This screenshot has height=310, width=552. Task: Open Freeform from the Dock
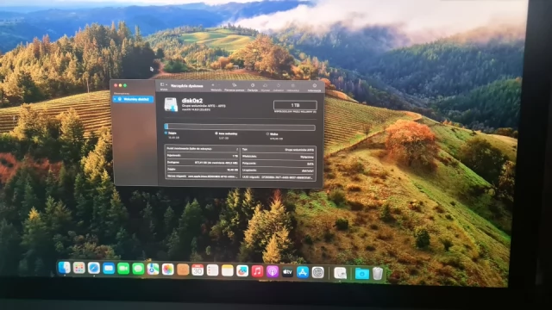tap(242, 271)
